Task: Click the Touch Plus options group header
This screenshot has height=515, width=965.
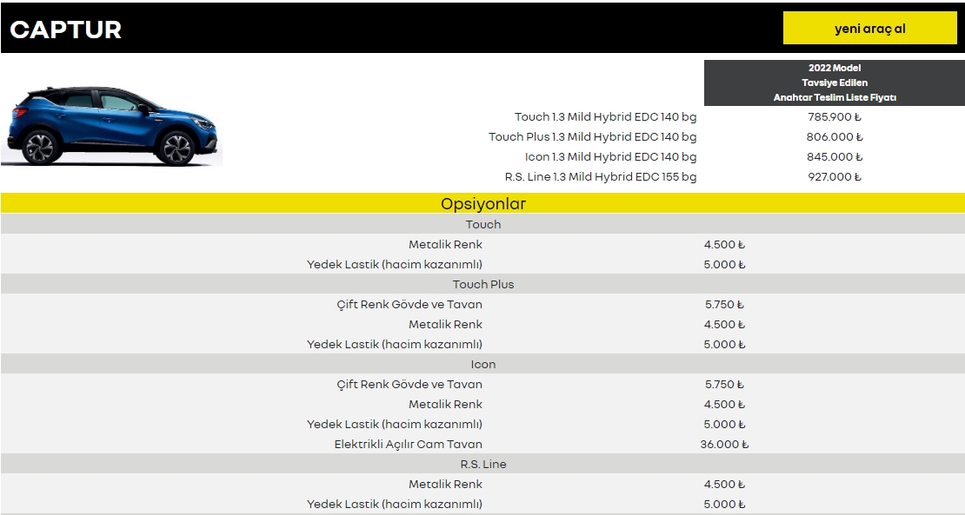Action: 482,285
